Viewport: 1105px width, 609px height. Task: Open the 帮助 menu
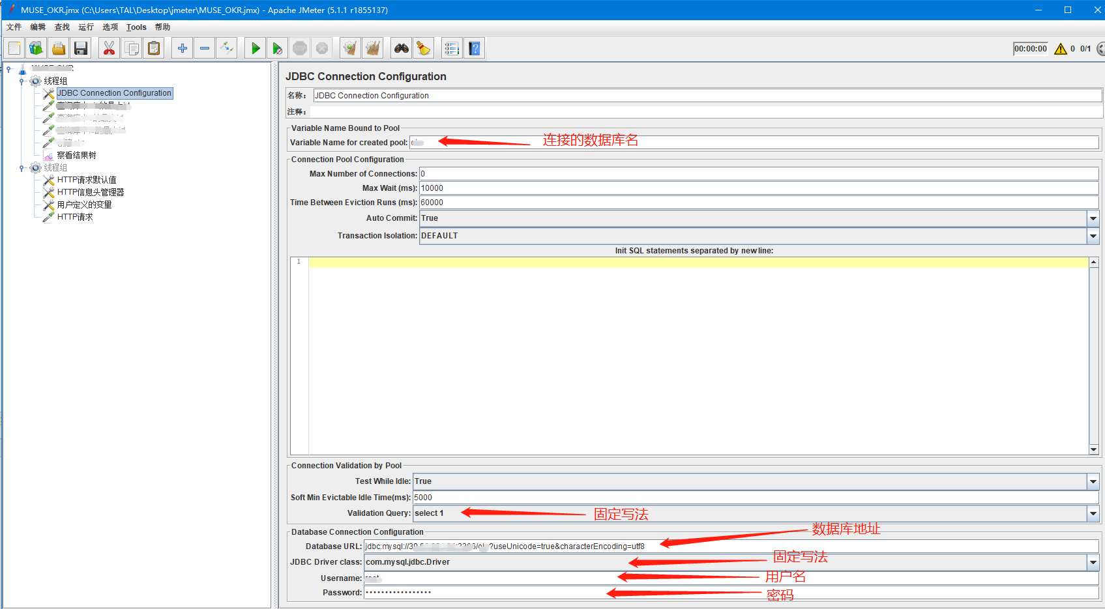[x=162, y=27]
